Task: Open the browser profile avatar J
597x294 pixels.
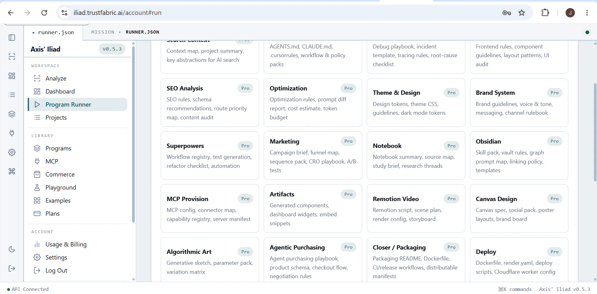Action: pyautogui.click(x=570, y=13)
